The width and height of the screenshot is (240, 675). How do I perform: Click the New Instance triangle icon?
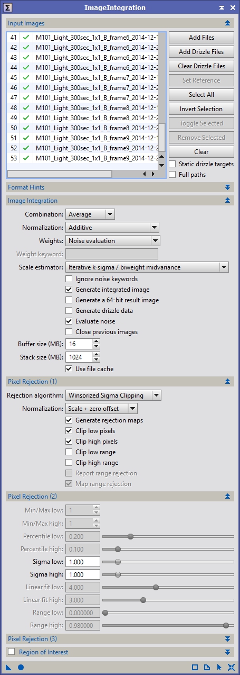tap(9, 667)
